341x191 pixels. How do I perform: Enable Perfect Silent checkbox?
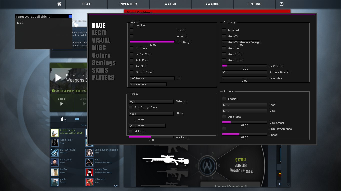coord(132,54)
